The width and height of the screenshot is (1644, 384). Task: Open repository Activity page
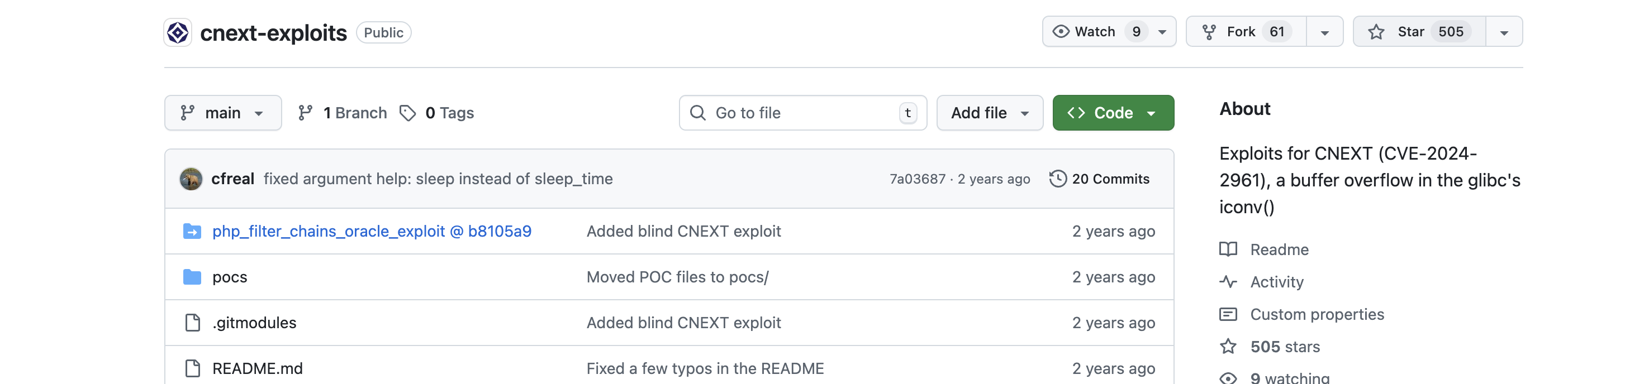pyautogui.click(x=1276, y=282)
